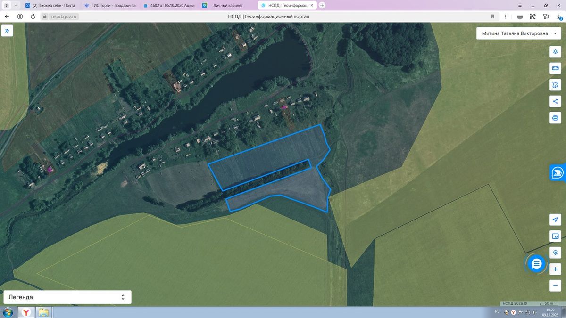Close the НСПД browser tab
The width and height of the screenshot is (566, 318).
pyautogui.click(x=312, y=5)
